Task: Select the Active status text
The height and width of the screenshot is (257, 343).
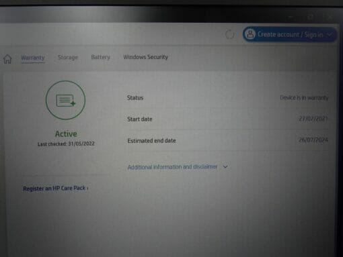Action: pyautogui.click(x=66, y=134)
